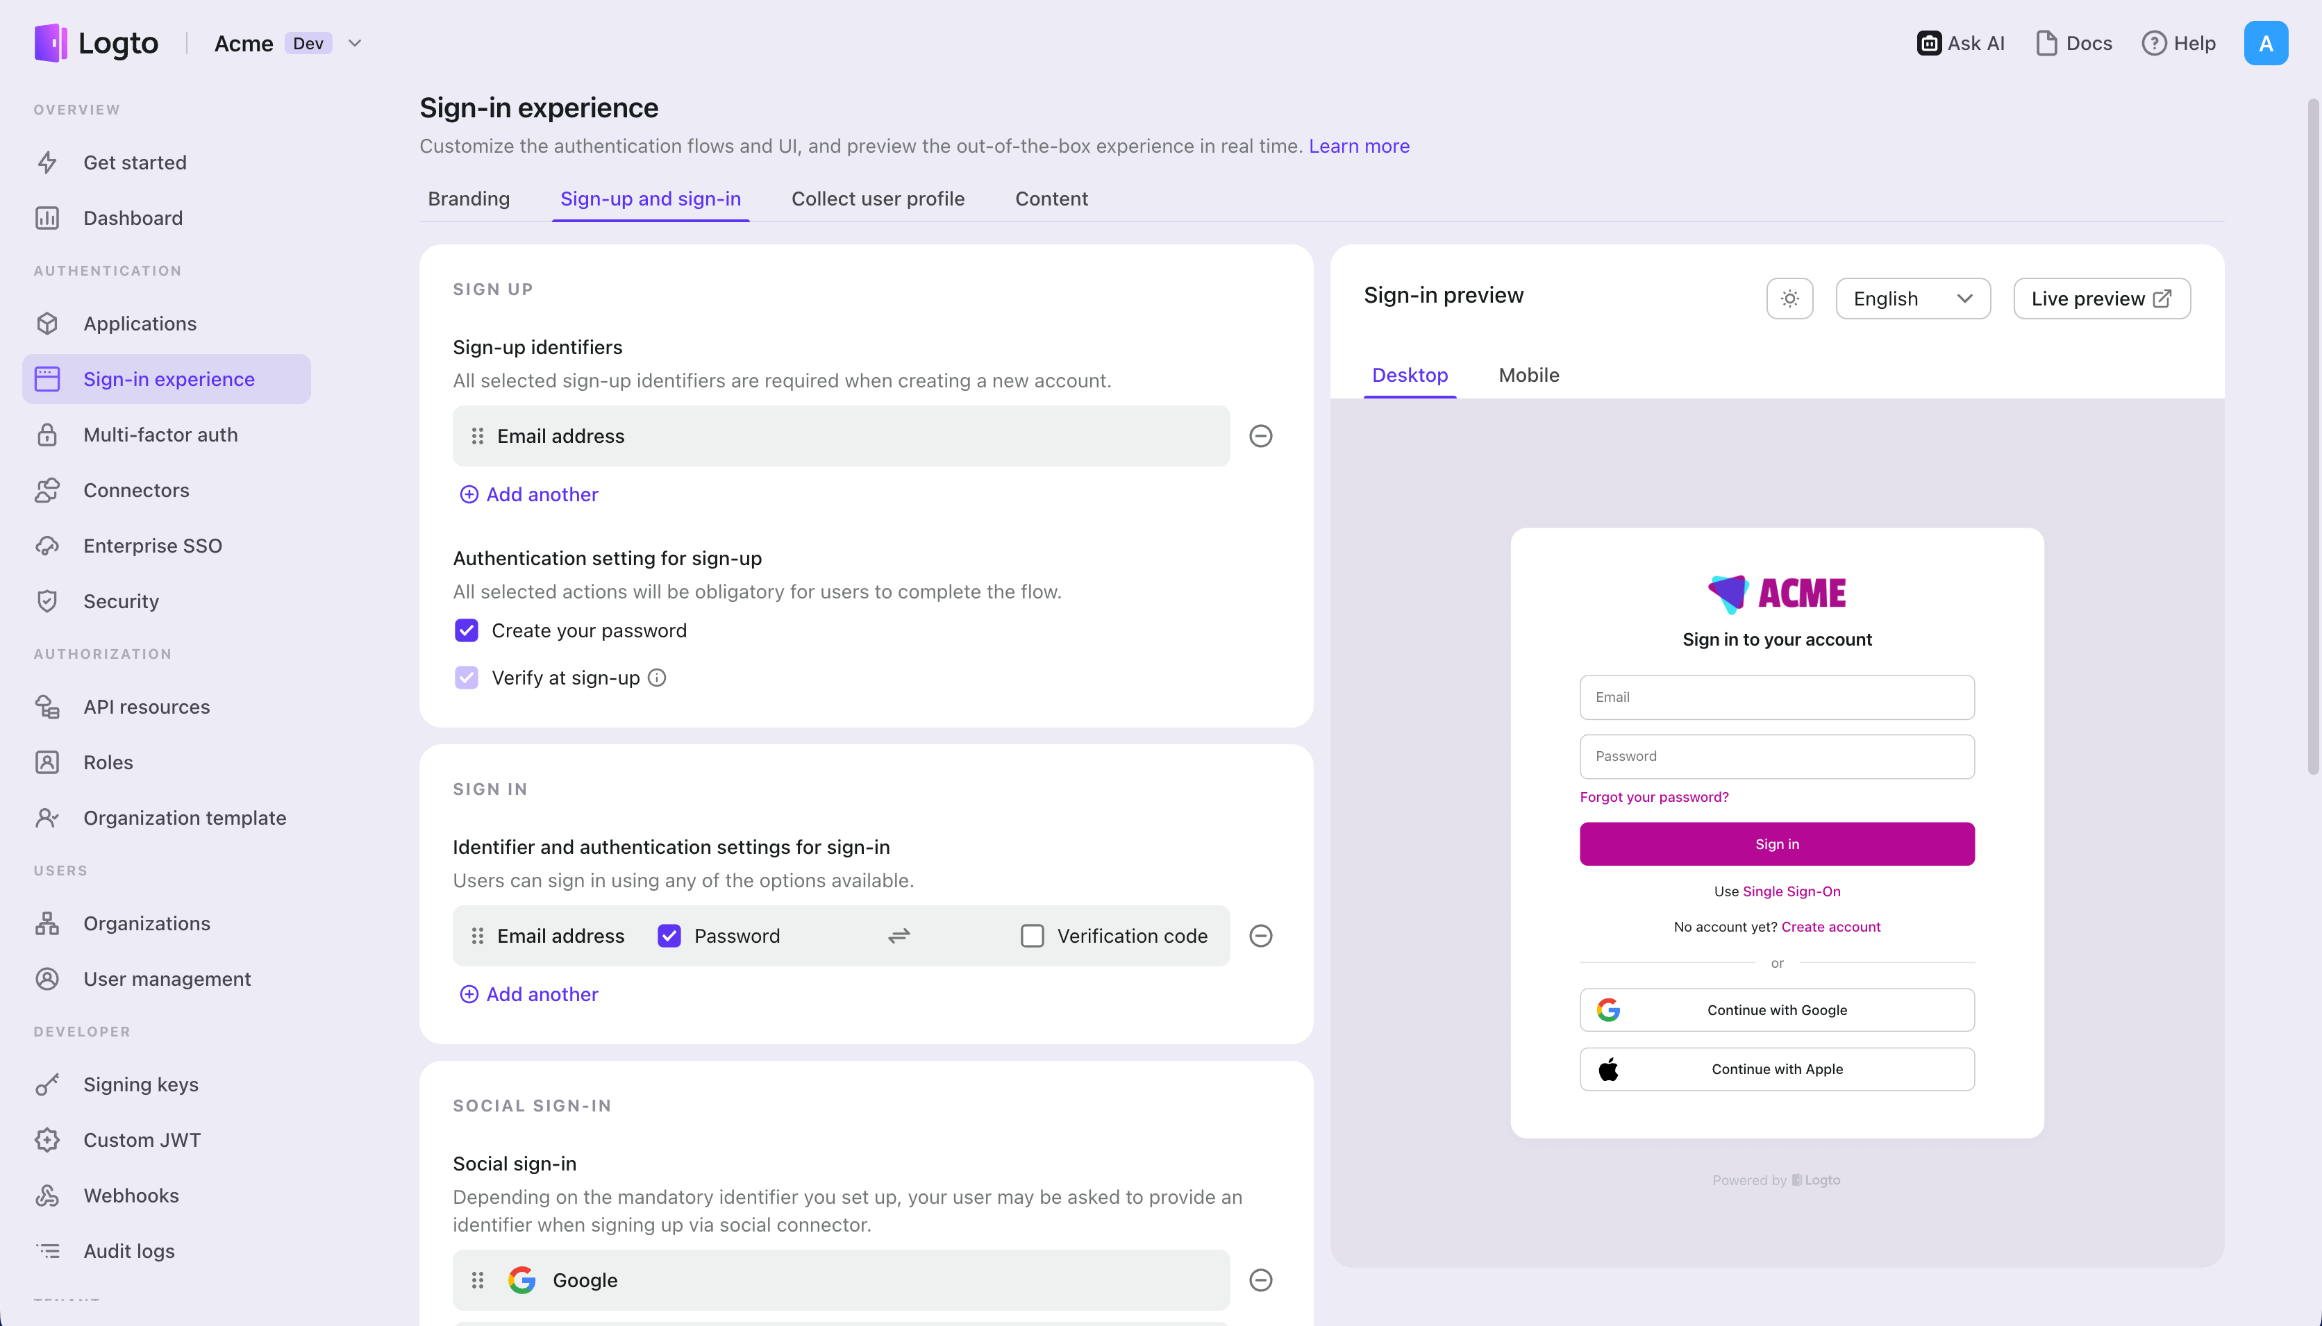Remove the Email address sign-in method
Image resolution: width=2322 pixels, height=1326 pixels.
1260,937
